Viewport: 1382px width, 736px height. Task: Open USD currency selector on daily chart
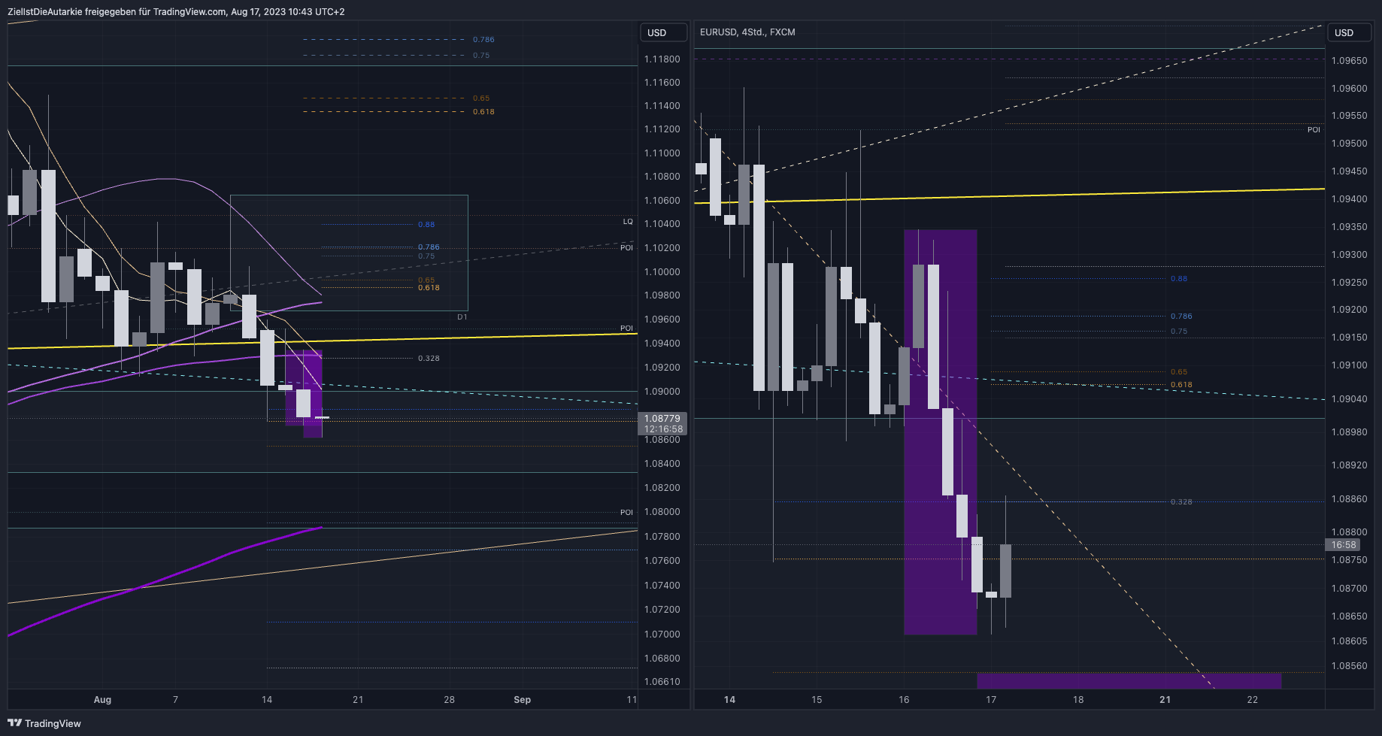[x=663, y=32]
